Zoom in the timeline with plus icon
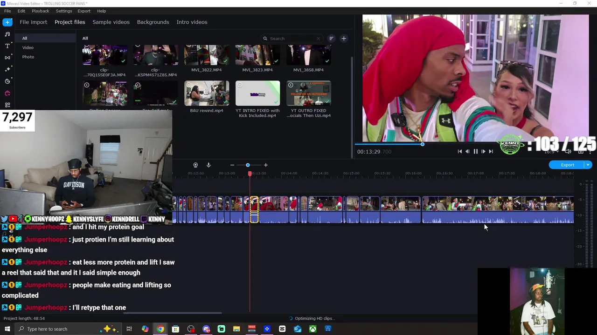 266,165
